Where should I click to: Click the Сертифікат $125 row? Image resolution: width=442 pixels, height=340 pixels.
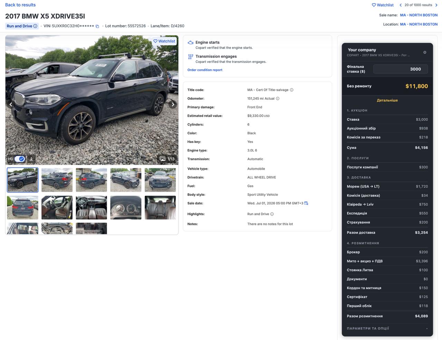(x=387, y=297)
